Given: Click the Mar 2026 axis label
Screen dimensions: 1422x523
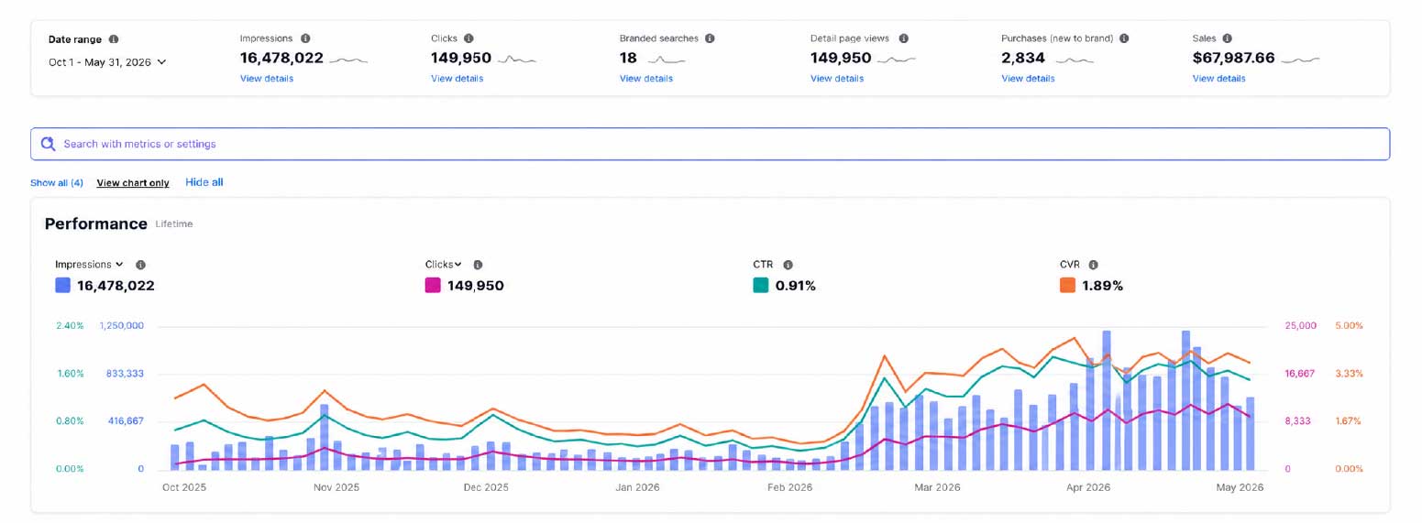Looking at the screenshot, I should pos(937,488).
